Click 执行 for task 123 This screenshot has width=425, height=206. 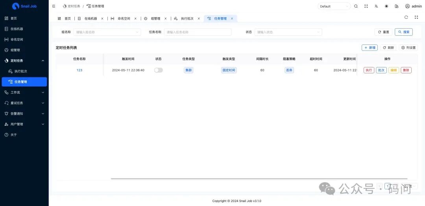coord(369,70)
